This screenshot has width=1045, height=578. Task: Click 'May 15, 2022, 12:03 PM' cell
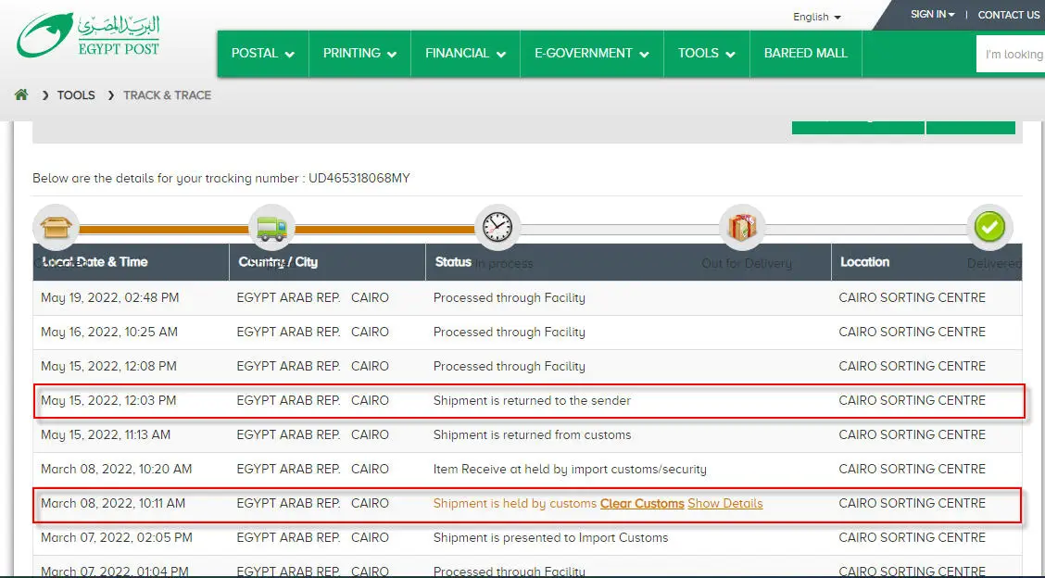[x=108, y=401]
